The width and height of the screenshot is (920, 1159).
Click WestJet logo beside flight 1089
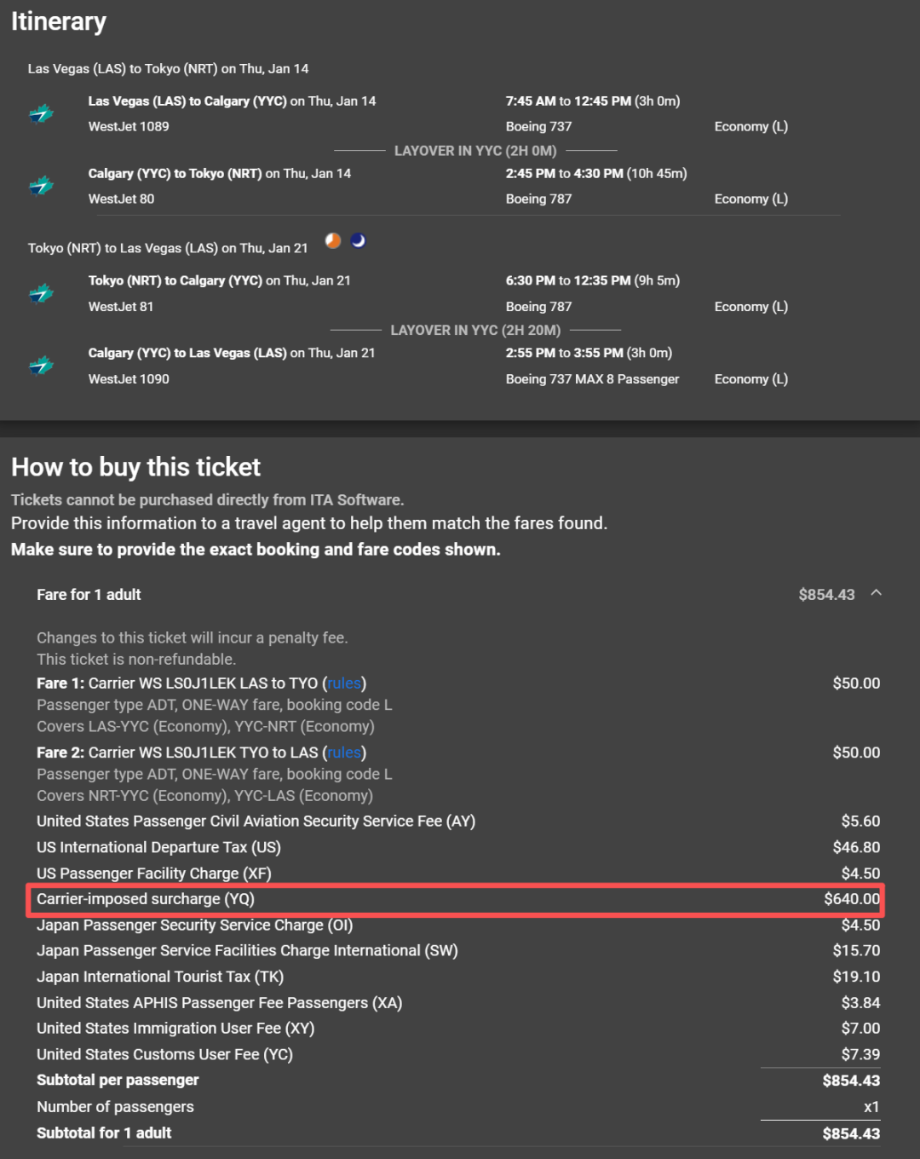tap(41, 113)
